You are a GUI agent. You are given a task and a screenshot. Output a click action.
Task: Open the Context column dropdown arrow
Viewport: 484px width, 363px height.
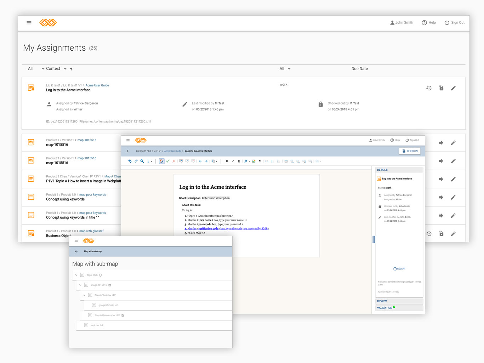[x=65, y=69]
